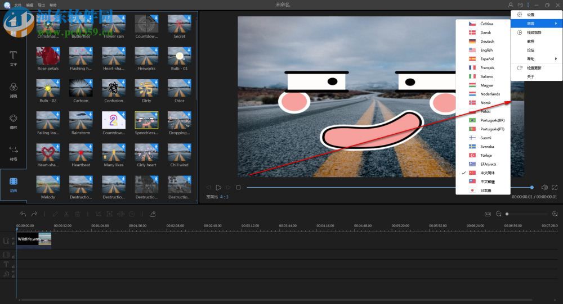Open the 叠附 (Overlays) sidebar panel

pyautogui.click(x=13, y=121)
